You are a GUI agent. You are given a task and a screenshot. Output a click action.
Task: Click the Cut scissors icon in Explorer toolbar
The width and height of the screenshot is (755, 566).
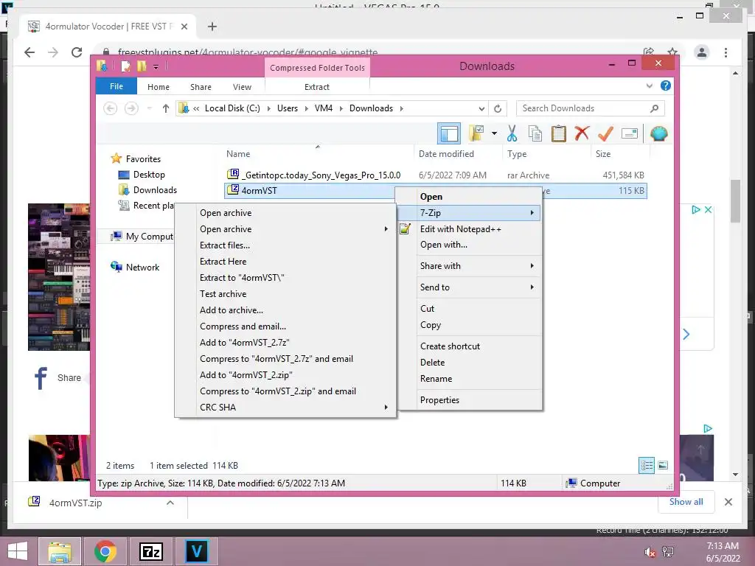512,133
